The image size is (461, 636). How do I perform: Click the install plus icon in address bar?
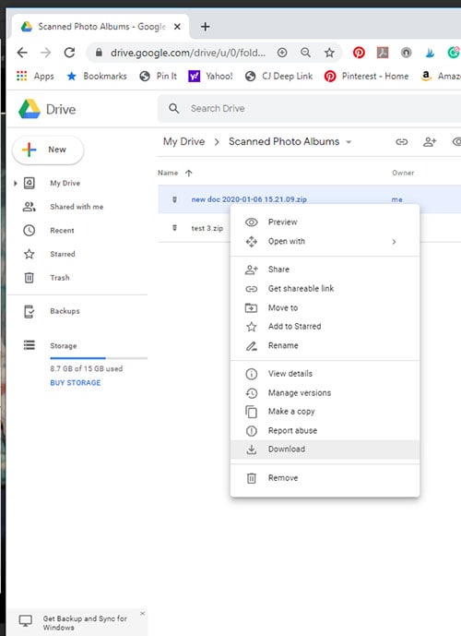tap(282, 53)
